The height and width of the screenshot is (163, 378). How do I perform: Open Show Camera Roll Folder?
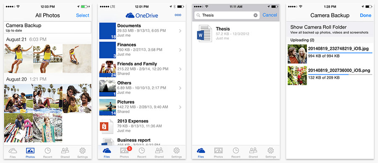pyautogui.click(x=330, y=29)
